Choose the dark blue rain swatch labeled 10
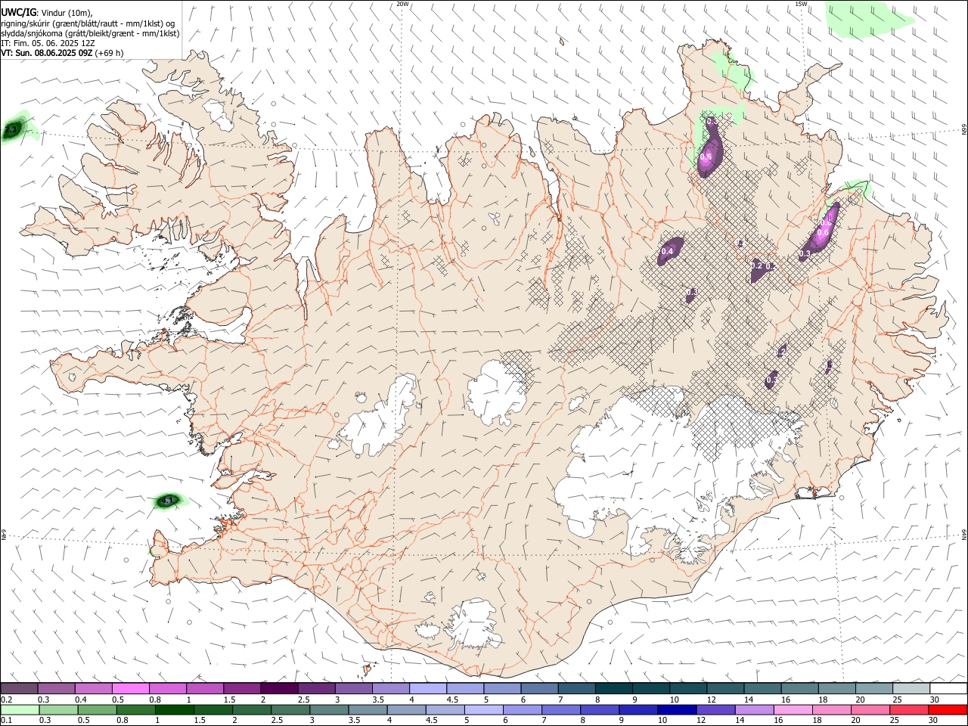The width and height of the screenshot is (968, 726). click(x=678, y=710)
